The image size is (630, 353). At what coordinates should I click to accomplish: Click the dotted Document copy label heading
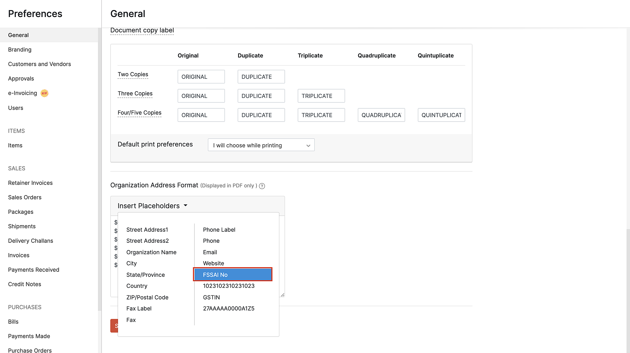pyautogui.click(x=142, y=30)
